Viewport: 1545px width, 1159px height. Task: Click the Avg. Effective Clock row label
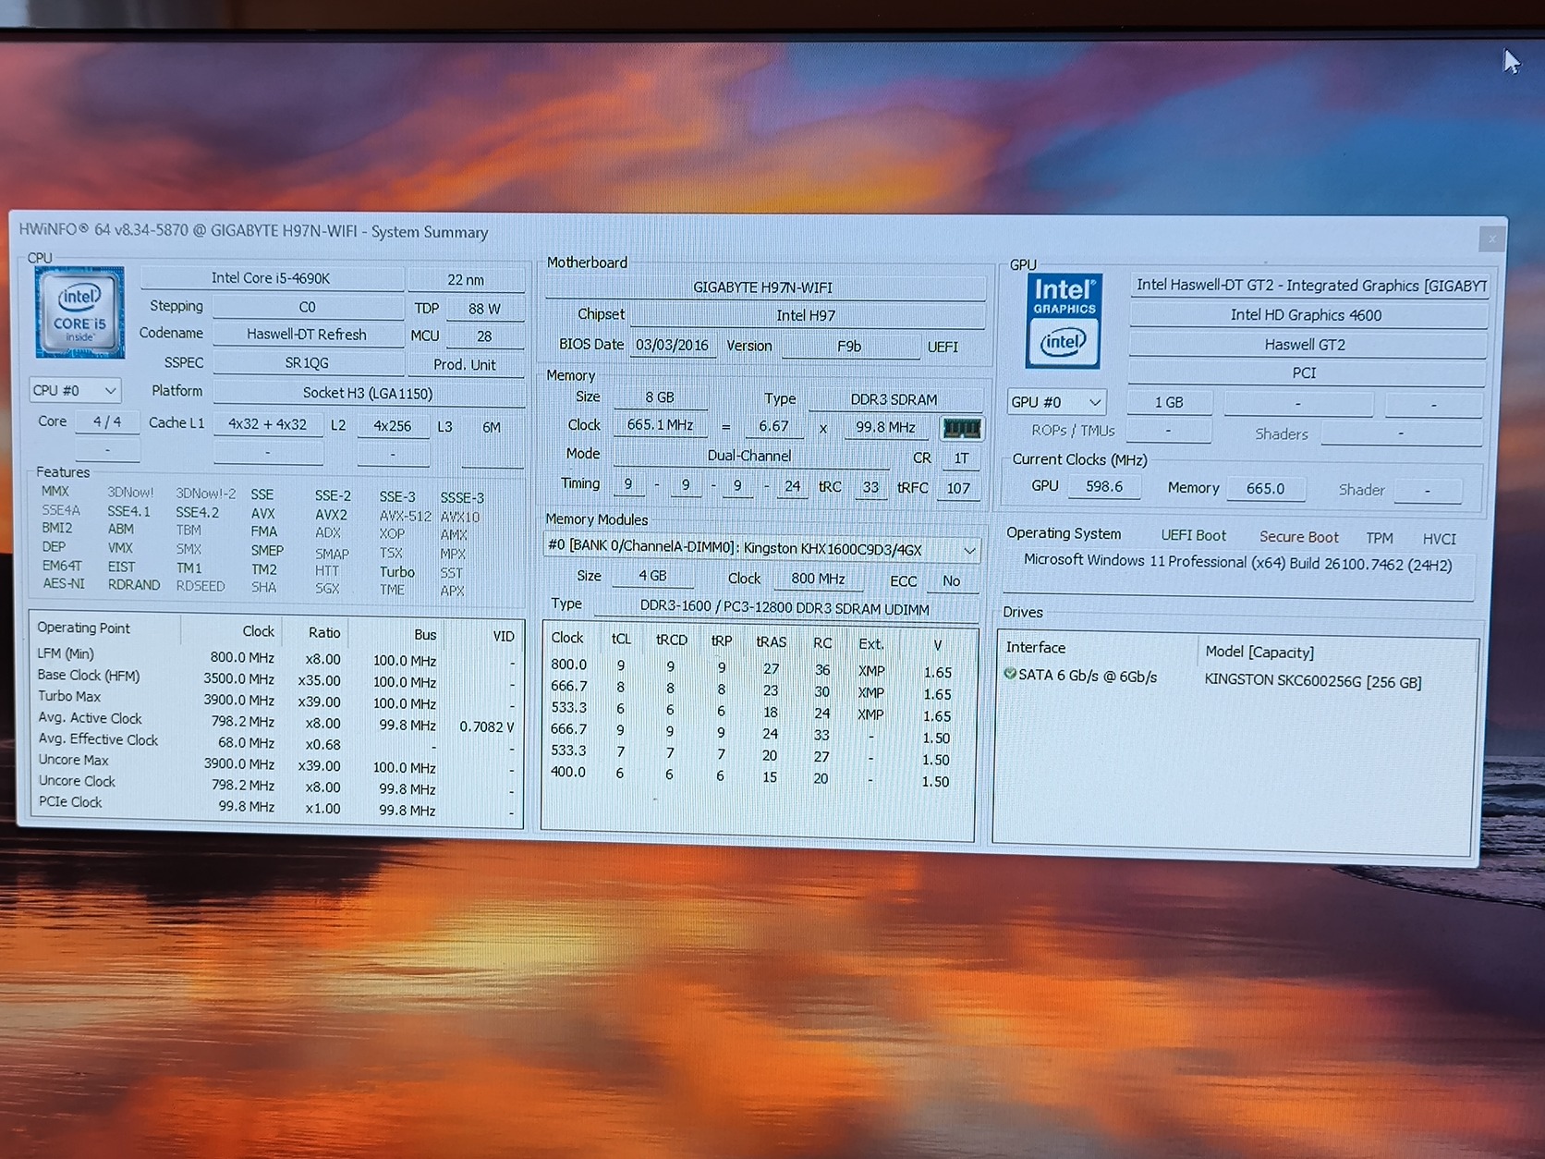pos(99,739)
